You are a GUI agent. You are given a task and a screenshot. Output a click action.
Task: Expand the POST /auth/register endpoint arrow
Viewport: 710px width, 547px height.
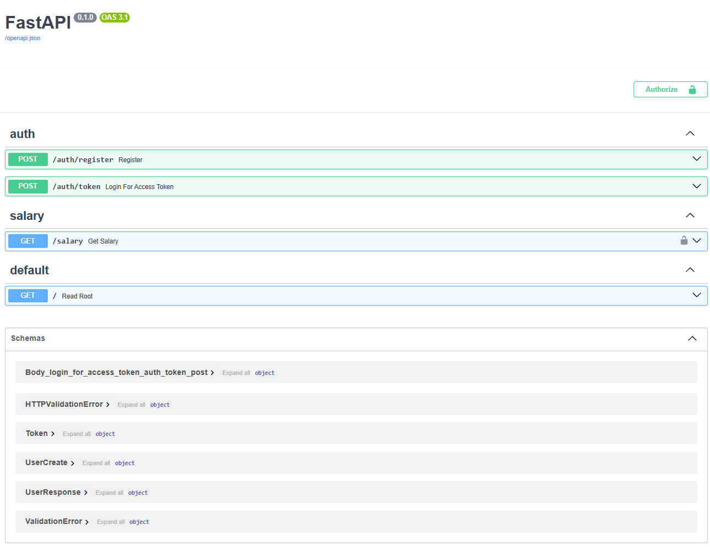coord(697,159)
